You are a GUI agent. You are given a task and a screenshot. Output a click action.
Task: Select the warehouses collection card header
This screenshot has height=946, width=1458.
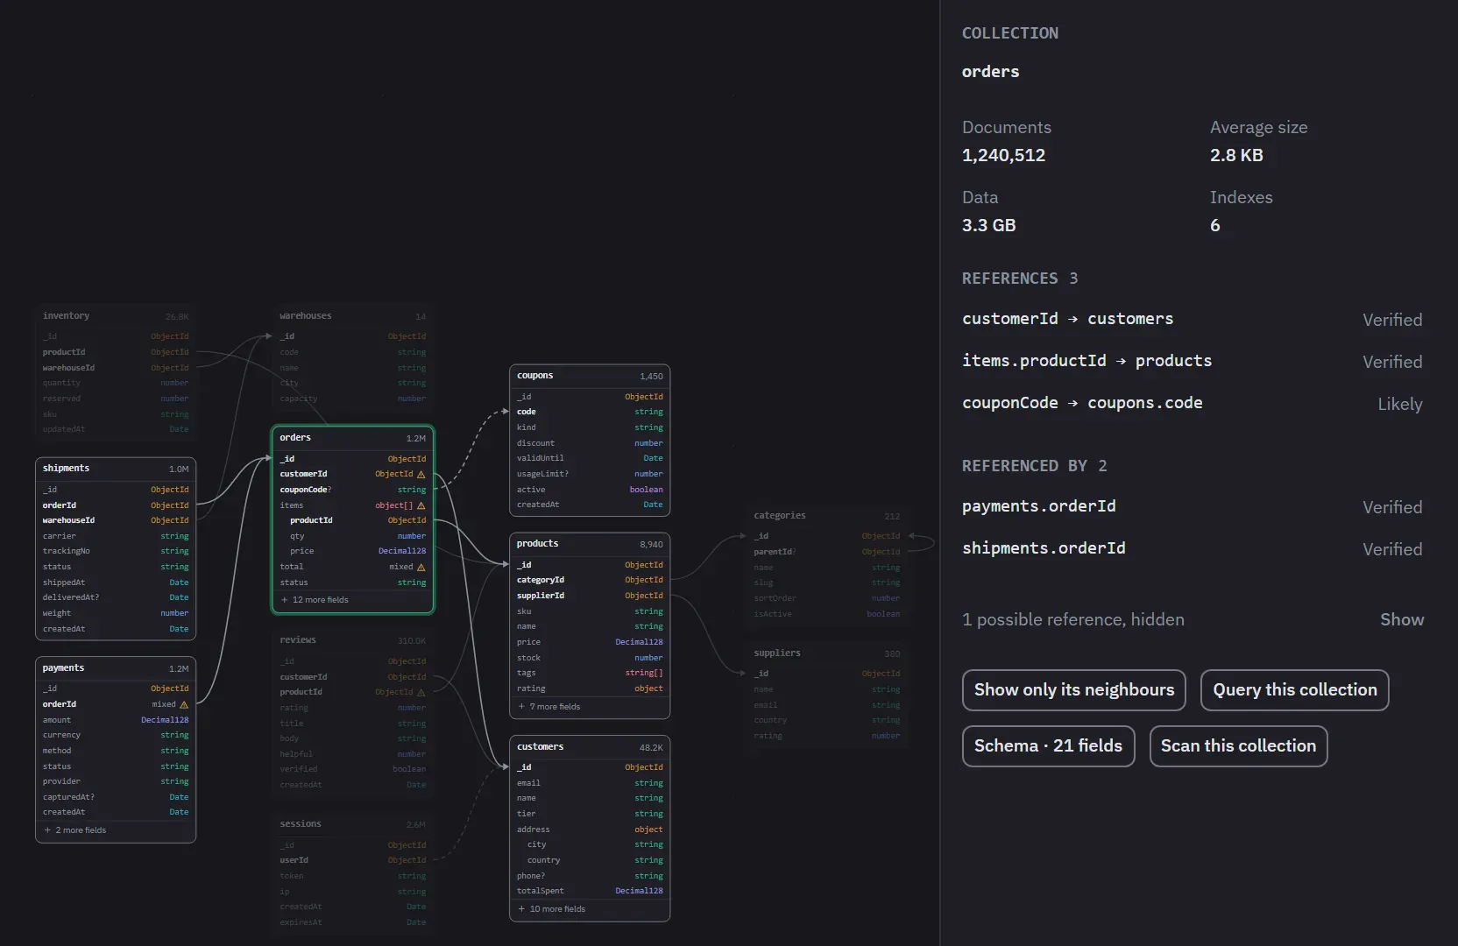[x=353, y=316]
